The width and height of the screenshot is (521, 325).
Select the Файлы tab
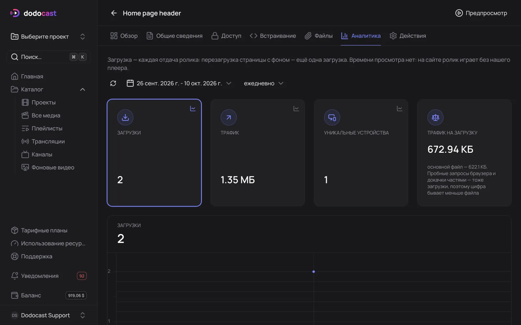click(318, 36)
